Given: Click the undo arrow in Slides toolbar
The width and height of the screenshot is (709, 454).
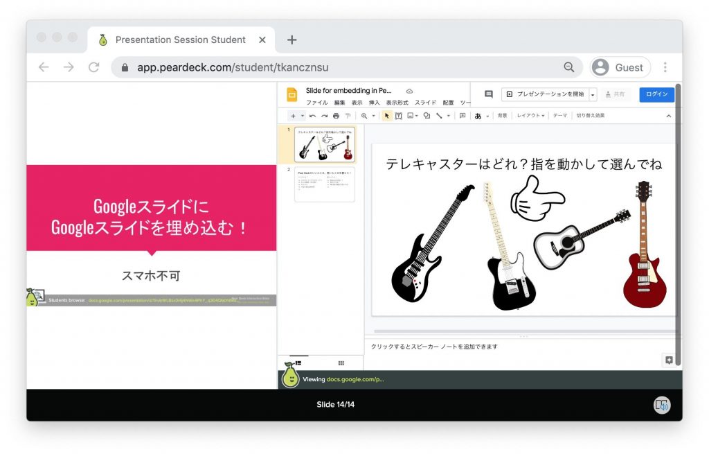Looking at the screenshot, I should (313, 116).
